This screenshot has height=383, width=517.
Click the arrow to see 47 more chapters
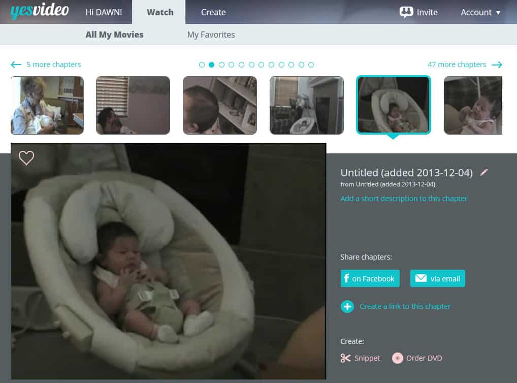[x=497, y=65]
